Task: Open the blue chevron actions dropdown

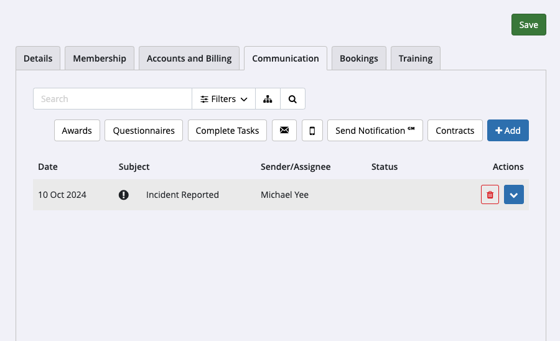Action: [514, 195]
